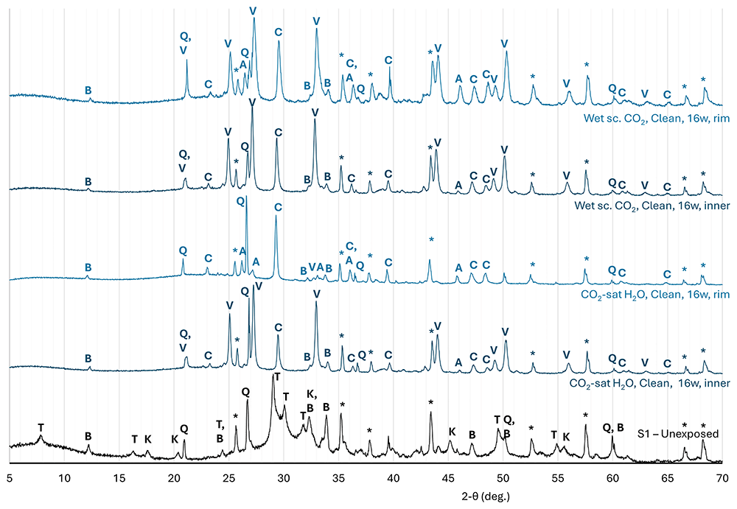Click the "T, B" peak label in Unexposed pattern
Image resolution: width=737 pixels, height=509 pixels.
click(x=220, y=433)
